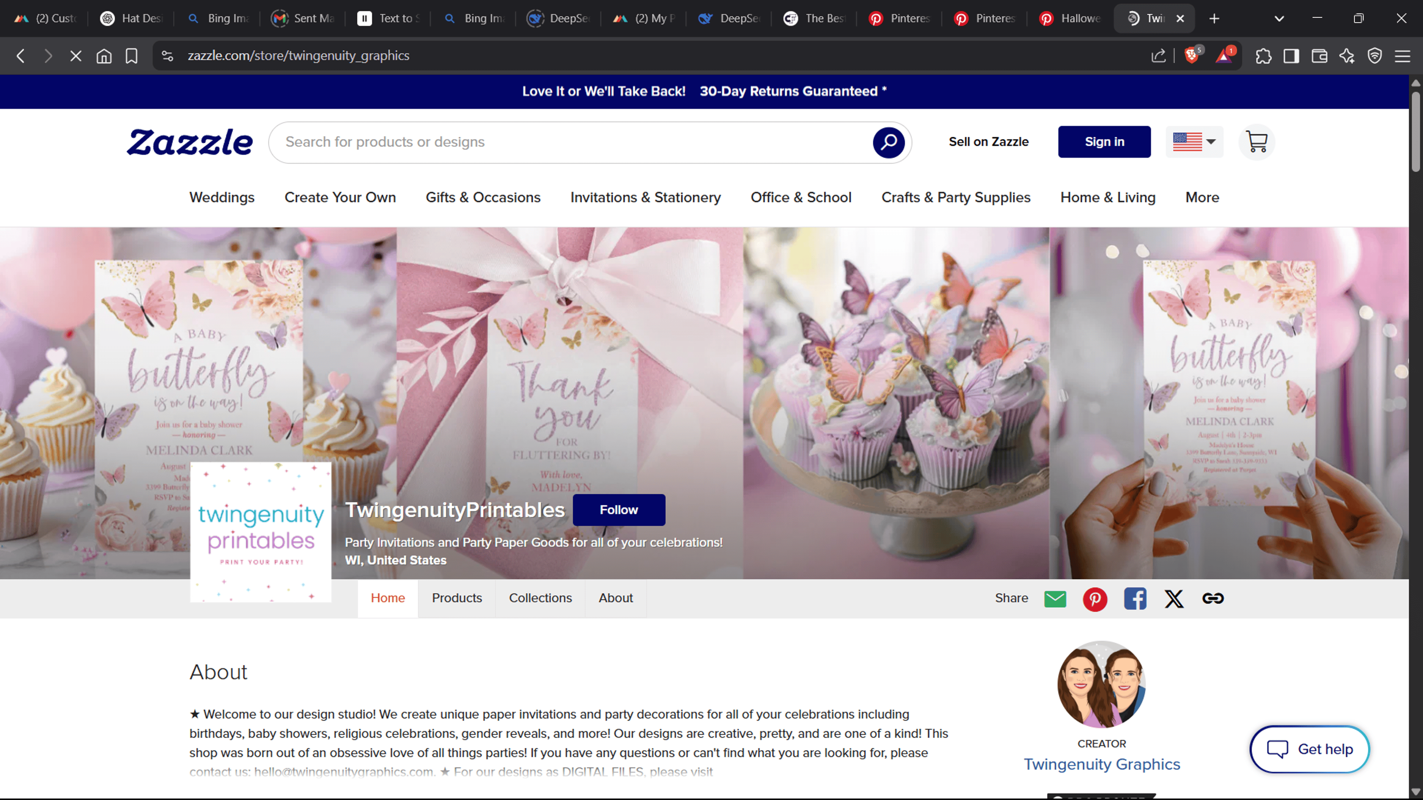This screenshot has height=800, width=1423.
Task: Switch to the Products store tab
Action: pos(457,598)
